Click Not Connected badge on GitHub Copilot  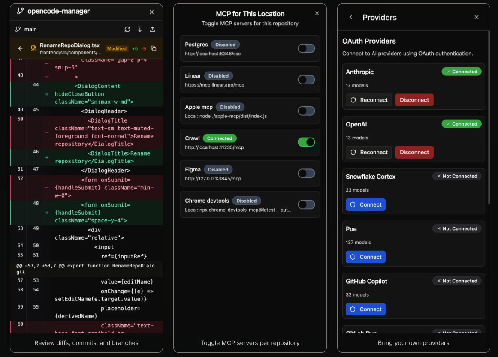point(457,281)
